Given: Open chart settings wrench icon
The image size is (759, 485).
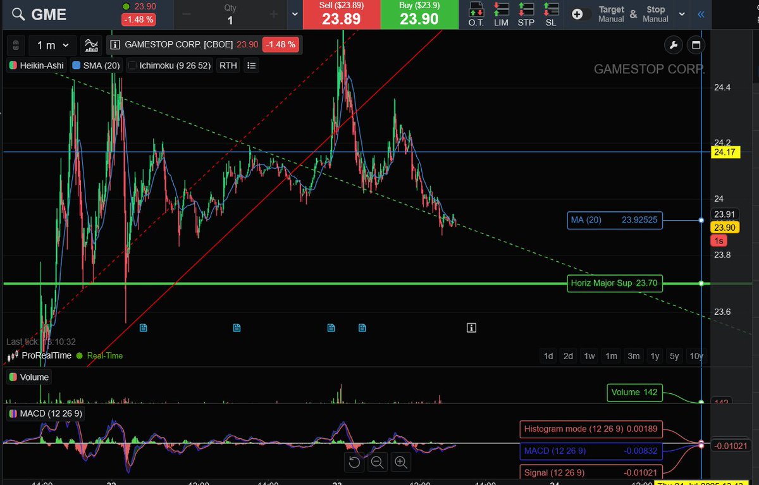Looking at the screenshot, I should pyautogui.click(x=673, y=45).
